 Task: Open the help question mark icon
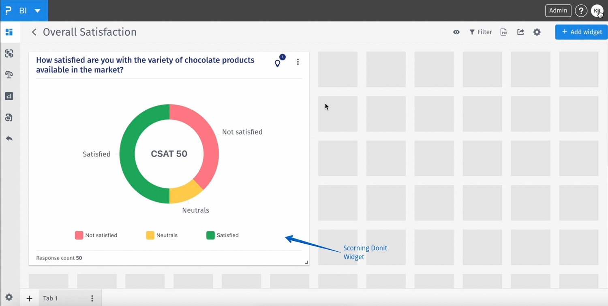581,11
